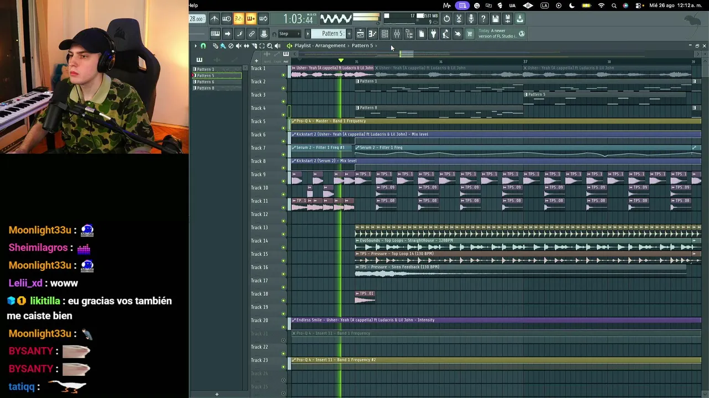Click the download tray icon
Screen dimensions: 709x398
pos(520,19)
